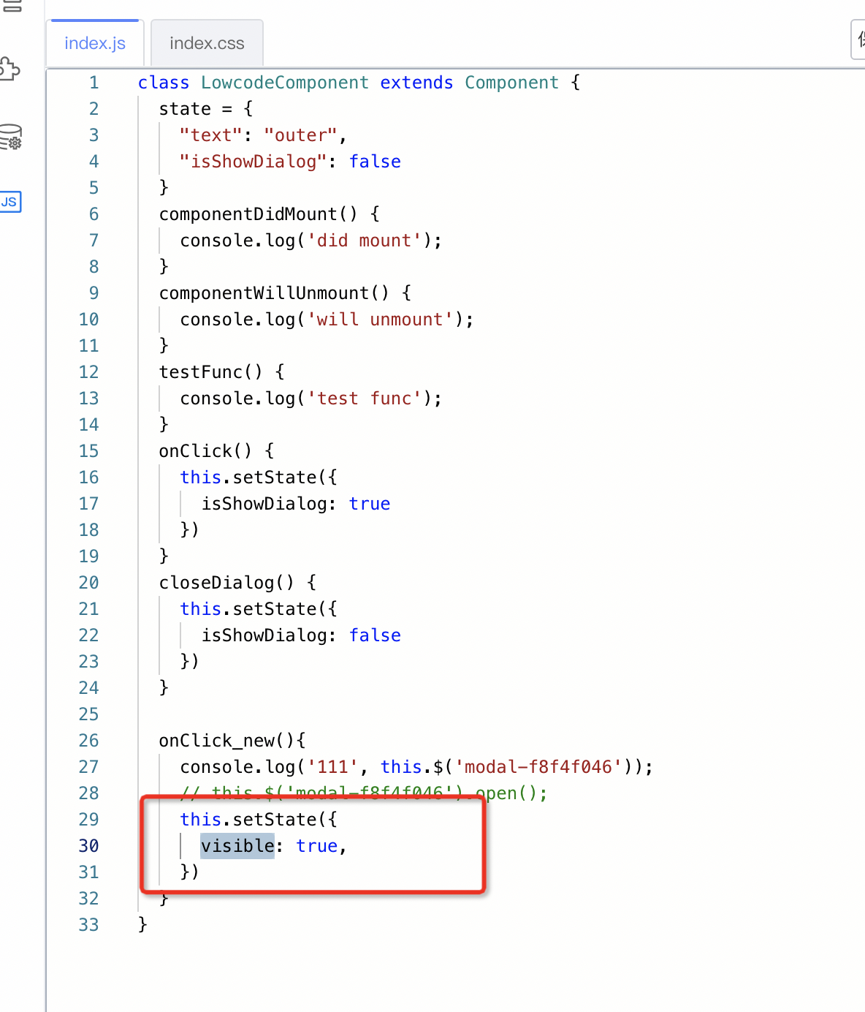Click true on the isShowDialog line
Image resolution: width=865 pixels, height=1012 pixels.
(x=370, y=503)
